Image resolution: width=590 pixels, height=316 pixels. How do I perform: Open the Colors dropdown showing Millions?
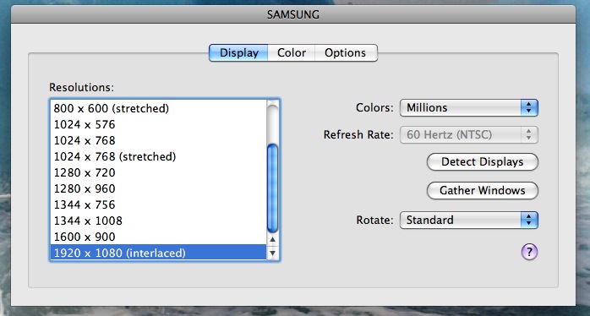pos(469,107)
